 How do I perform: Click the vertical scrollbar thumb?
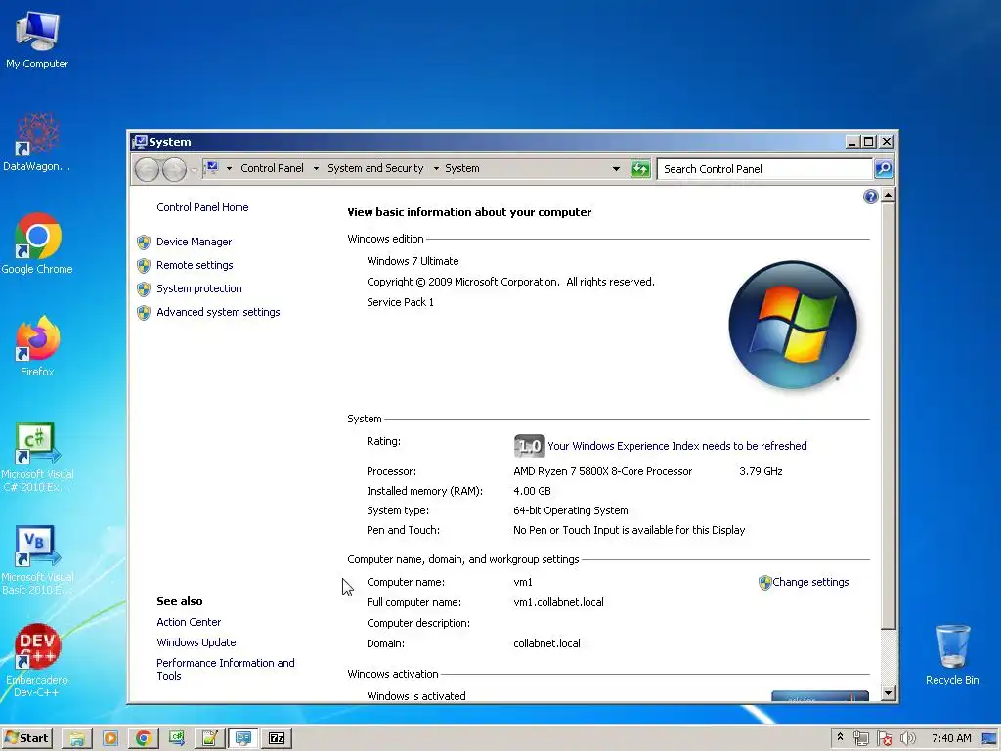click(x=888, y=417)
